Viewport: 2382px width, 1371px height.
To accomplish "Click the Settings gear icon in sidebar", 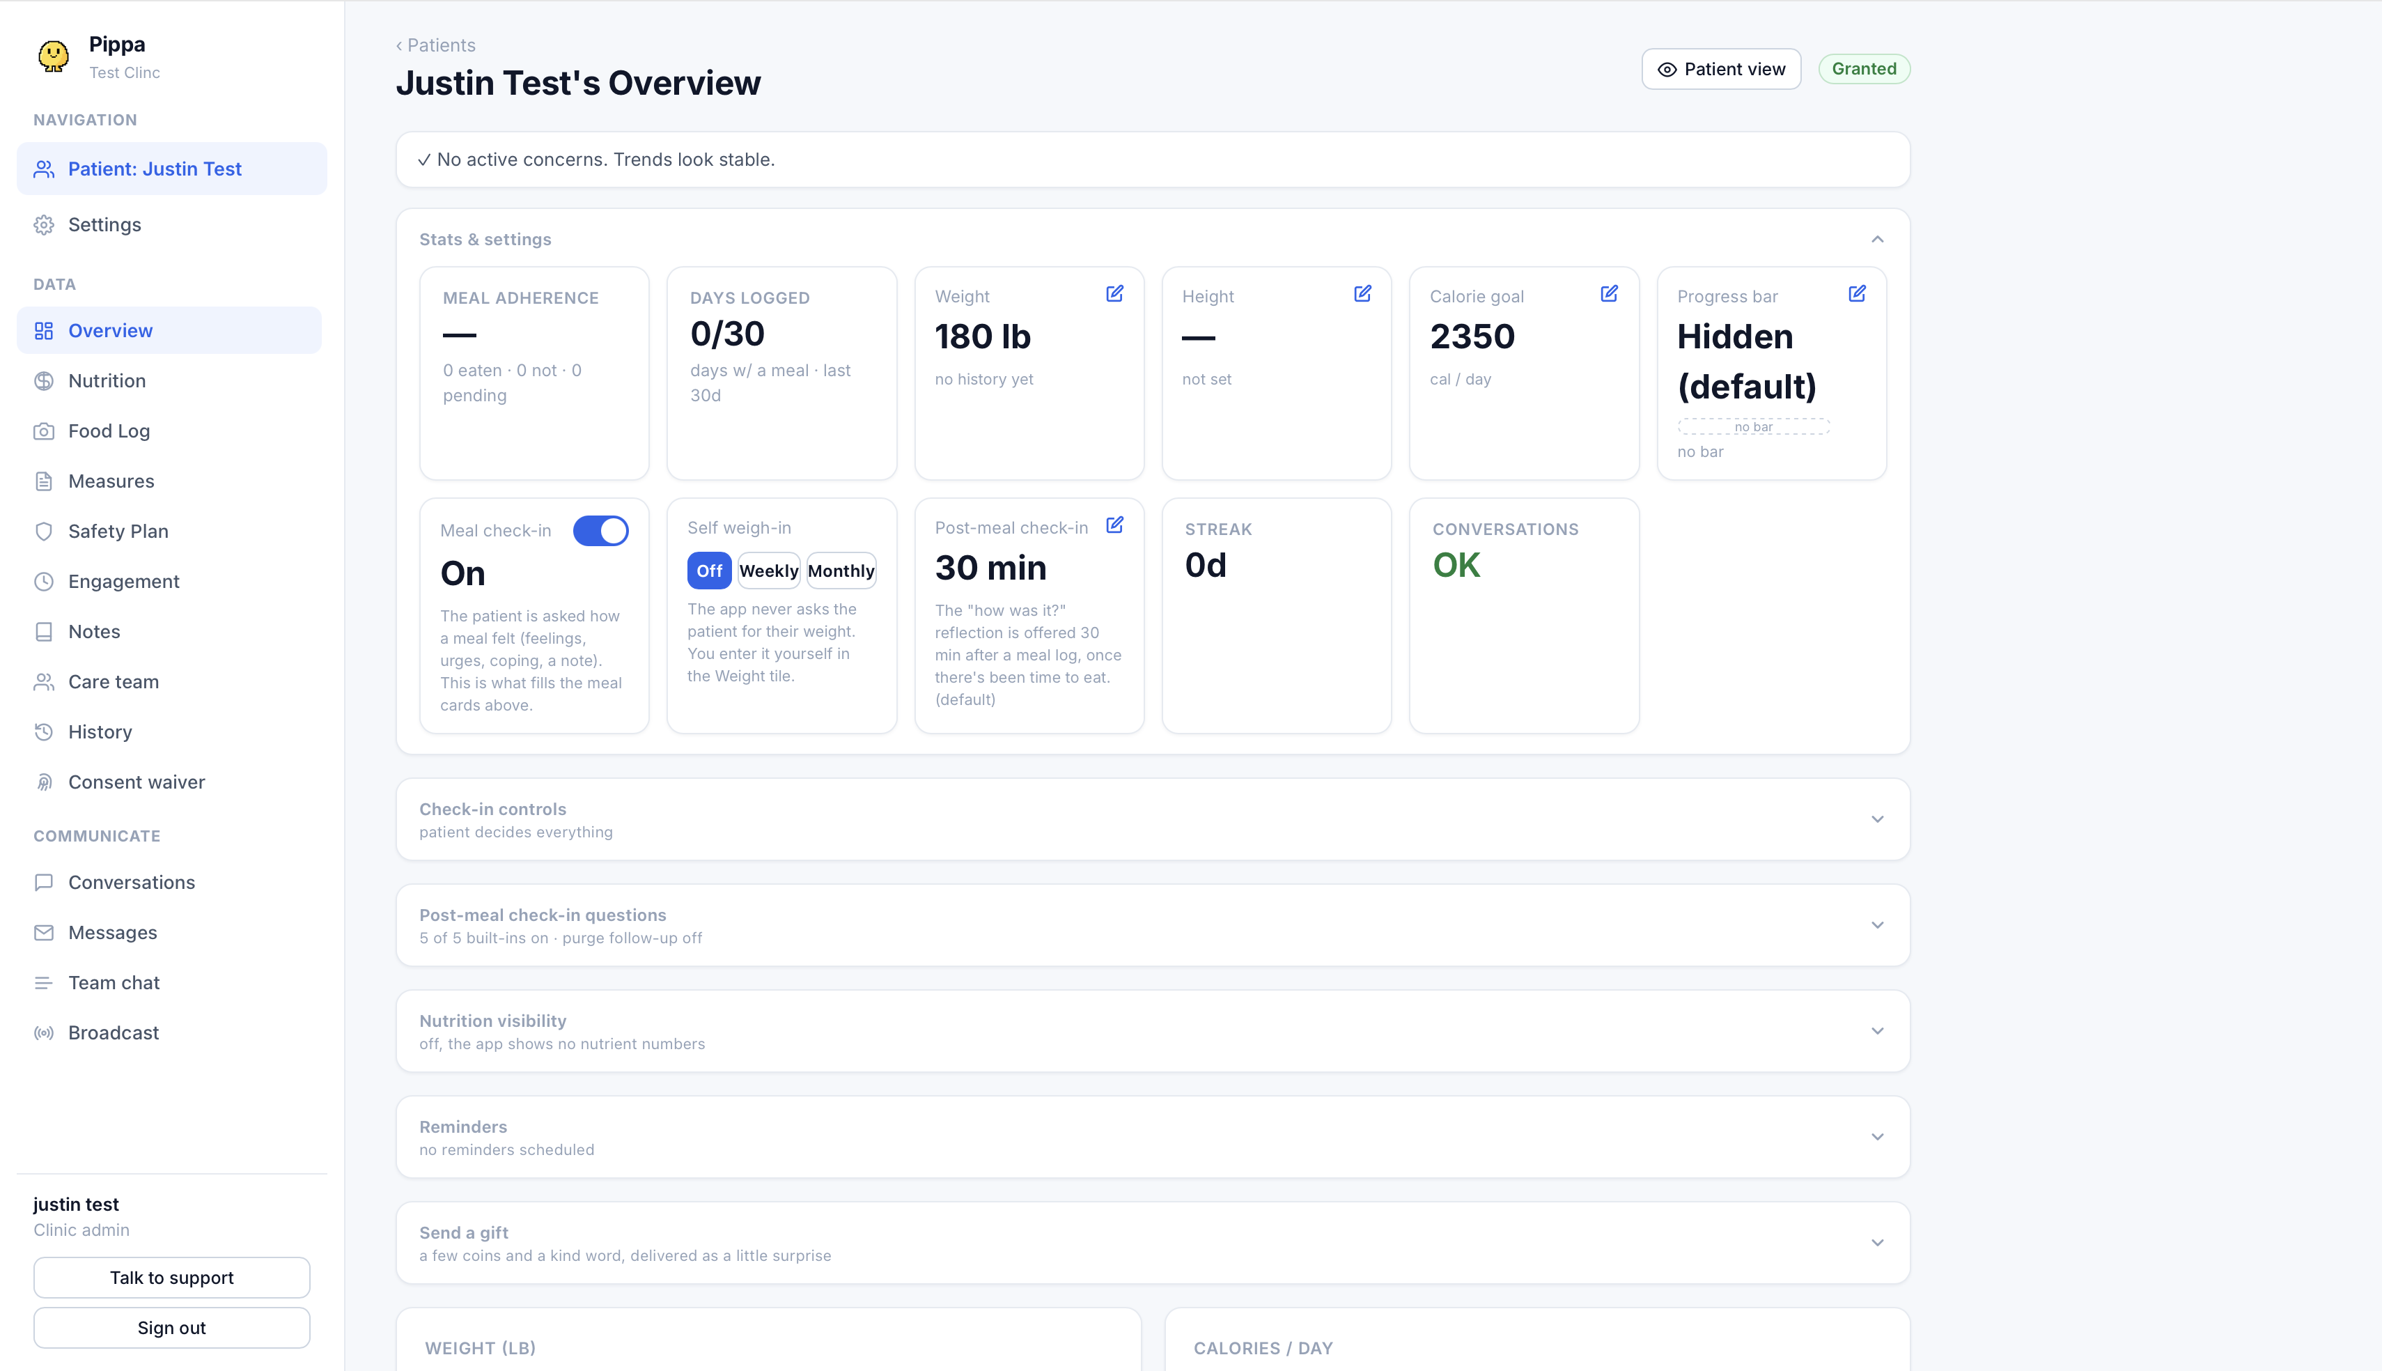I will [x=45, y=225].
